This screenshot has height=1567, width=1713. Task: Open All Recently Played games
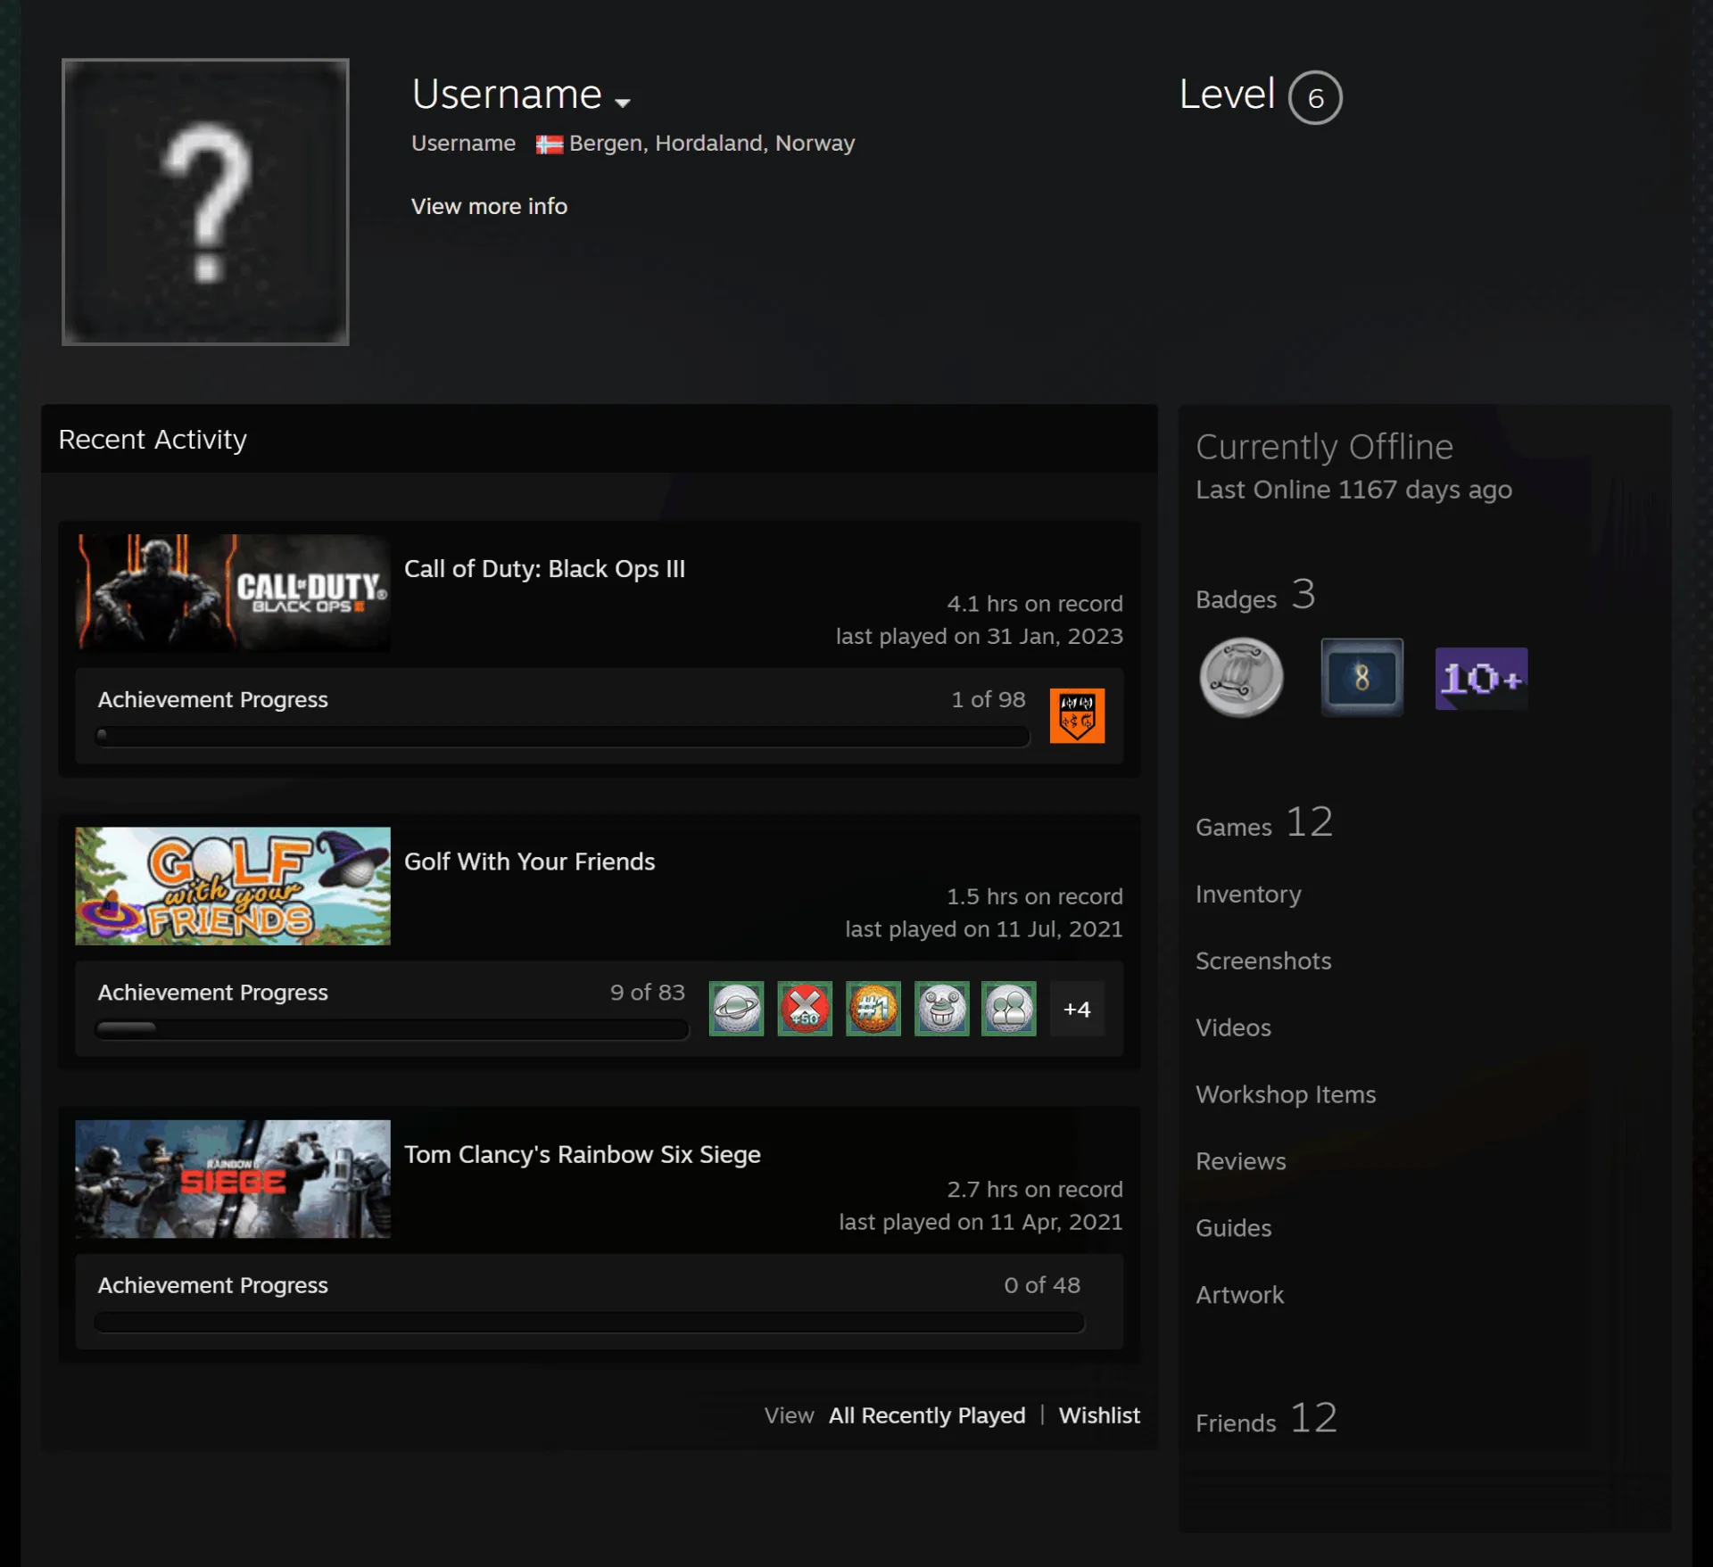click(x=927, y=1415)
